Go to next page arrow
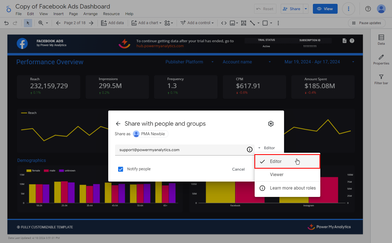 pos(91,23)
